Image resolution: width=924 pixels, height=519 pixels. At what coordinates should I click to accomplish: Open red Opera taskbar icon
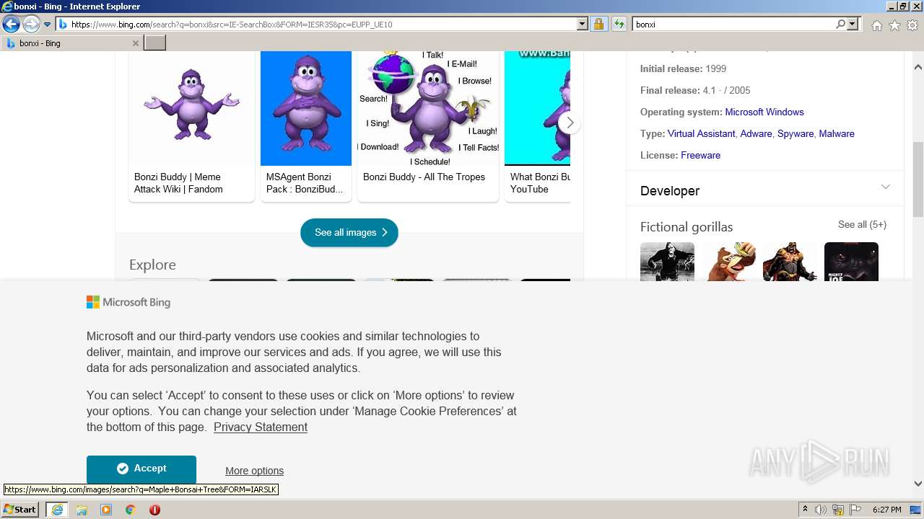(x=154, y=510)
